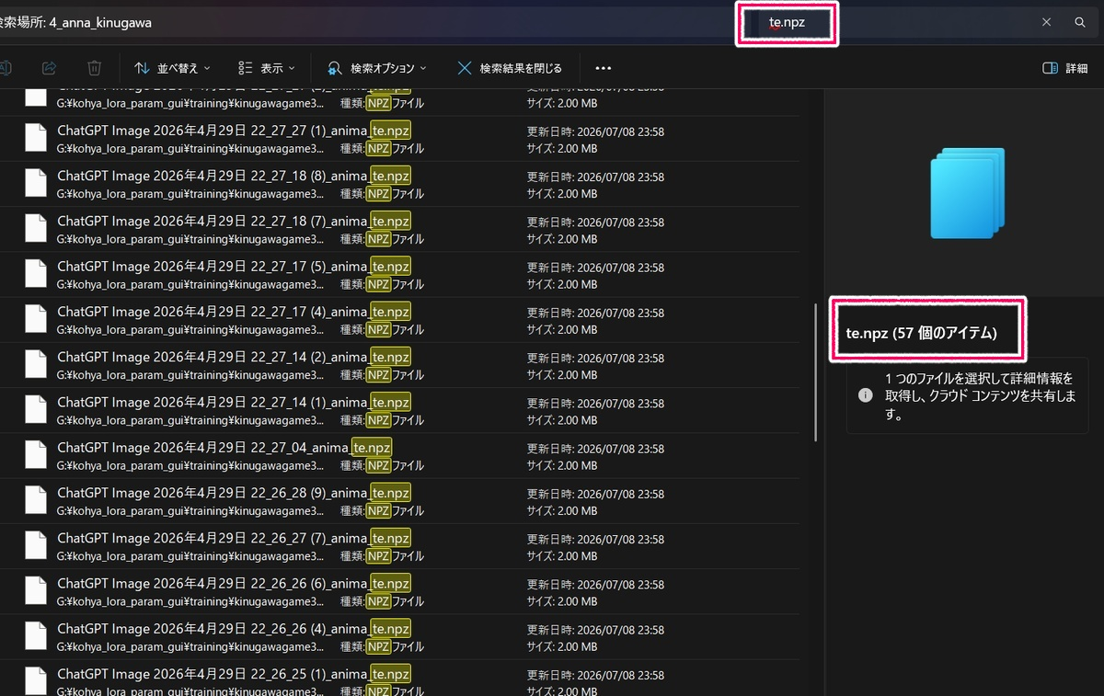Image resolution: width=1104 pixels, height=696 pixels.
Task: Open the 検索オプション dropdown
Action: (377, 68)
